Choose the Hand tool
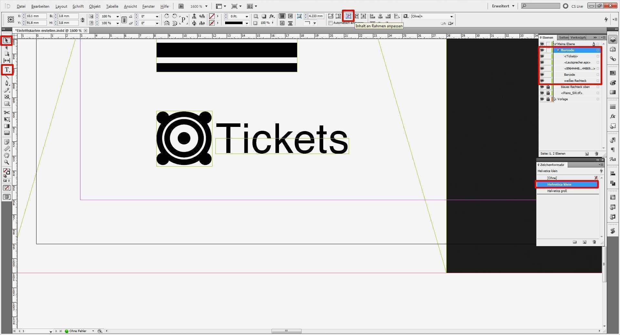Image resolution: width=620 pixels, height=335 pixels. (6, 155)
